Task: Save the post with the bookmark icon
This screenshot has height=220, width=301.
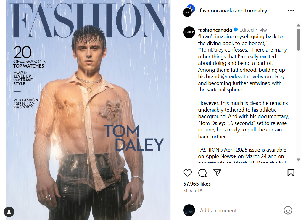Action: [x=291, y=173]
